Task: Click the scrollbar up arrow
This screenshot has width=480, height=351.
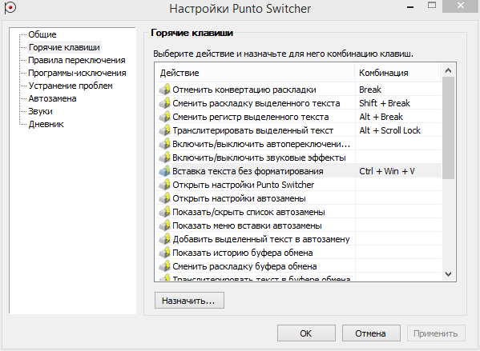Action: coord(448,70)
